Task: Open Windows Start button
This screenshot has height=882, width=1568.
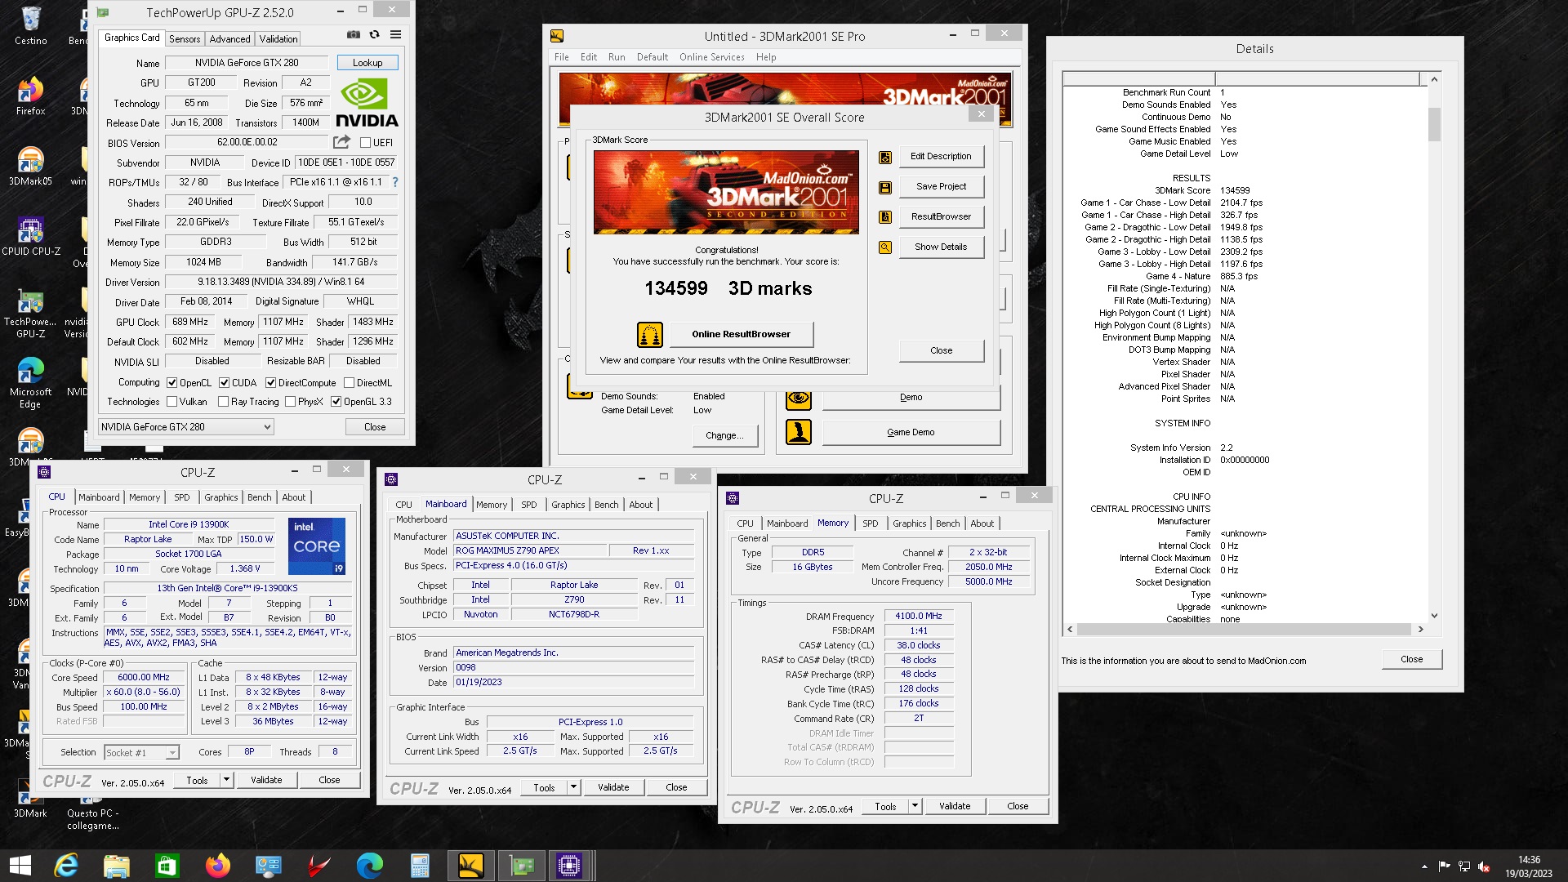Action: point(20,866)
